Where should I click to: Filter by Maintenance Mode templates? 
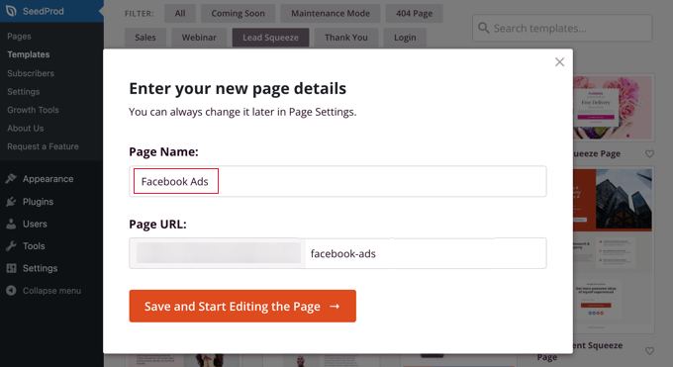(330, 13)
